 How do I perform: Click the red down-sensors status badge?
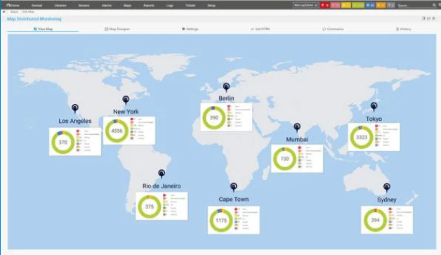(x=325, y=5)
